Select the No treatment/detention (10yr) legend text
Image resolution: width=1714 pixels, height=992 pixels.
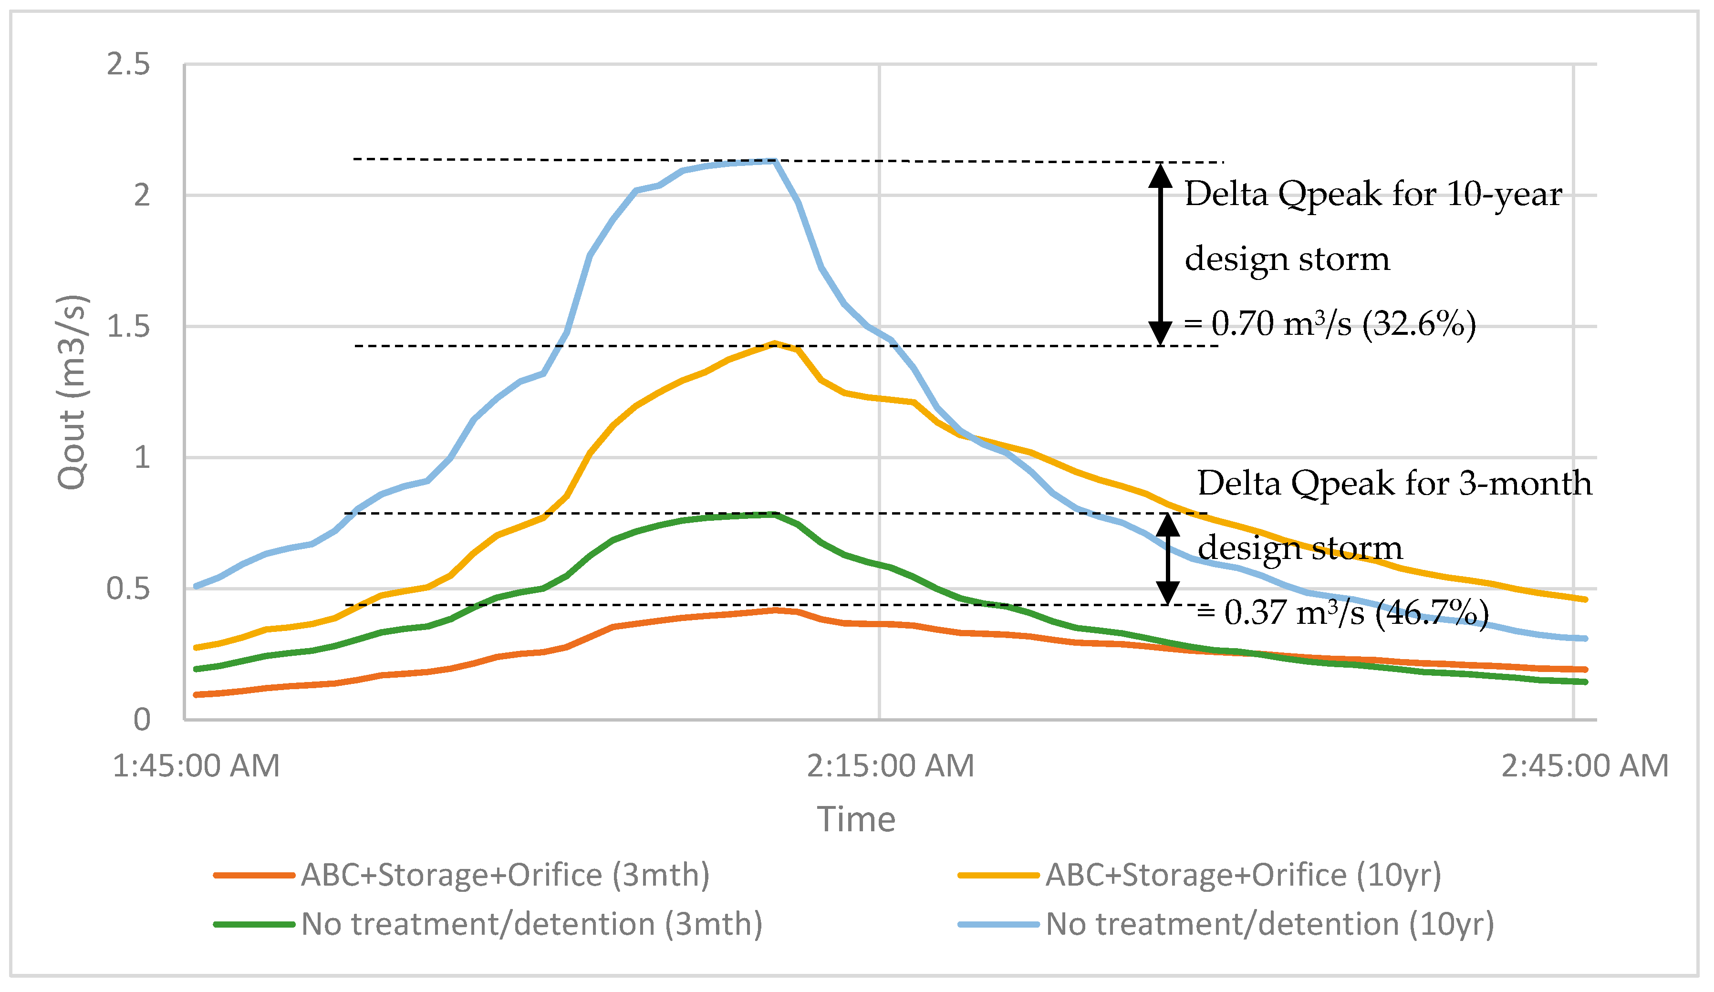[1270, 925]
